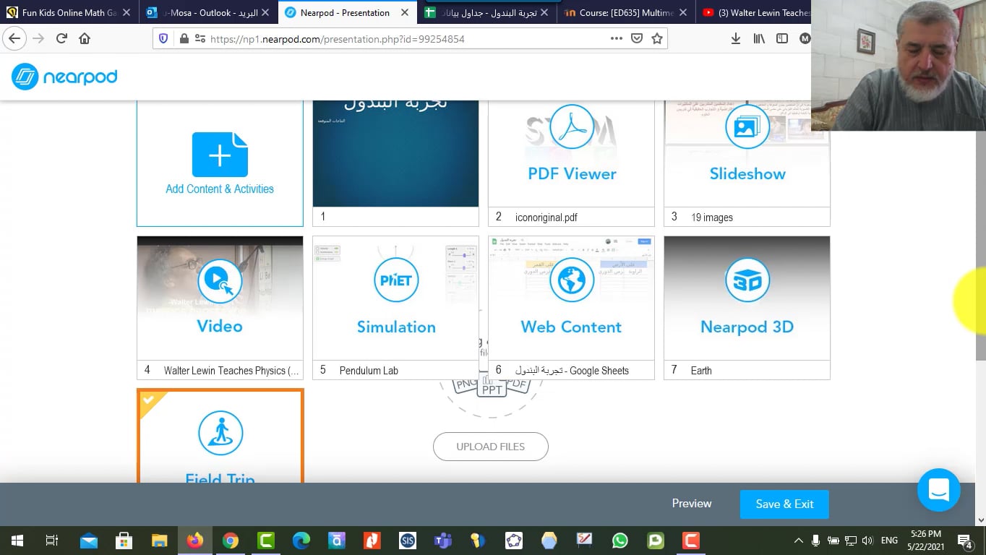The height and width of the screenshot is (555, 986).
Task: Go to the Firefox home page
Action: [85, 38]
